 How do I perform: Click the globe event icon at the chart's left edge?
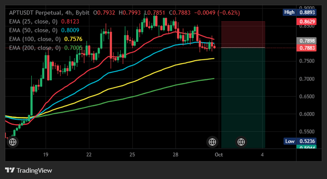(13, 142)
